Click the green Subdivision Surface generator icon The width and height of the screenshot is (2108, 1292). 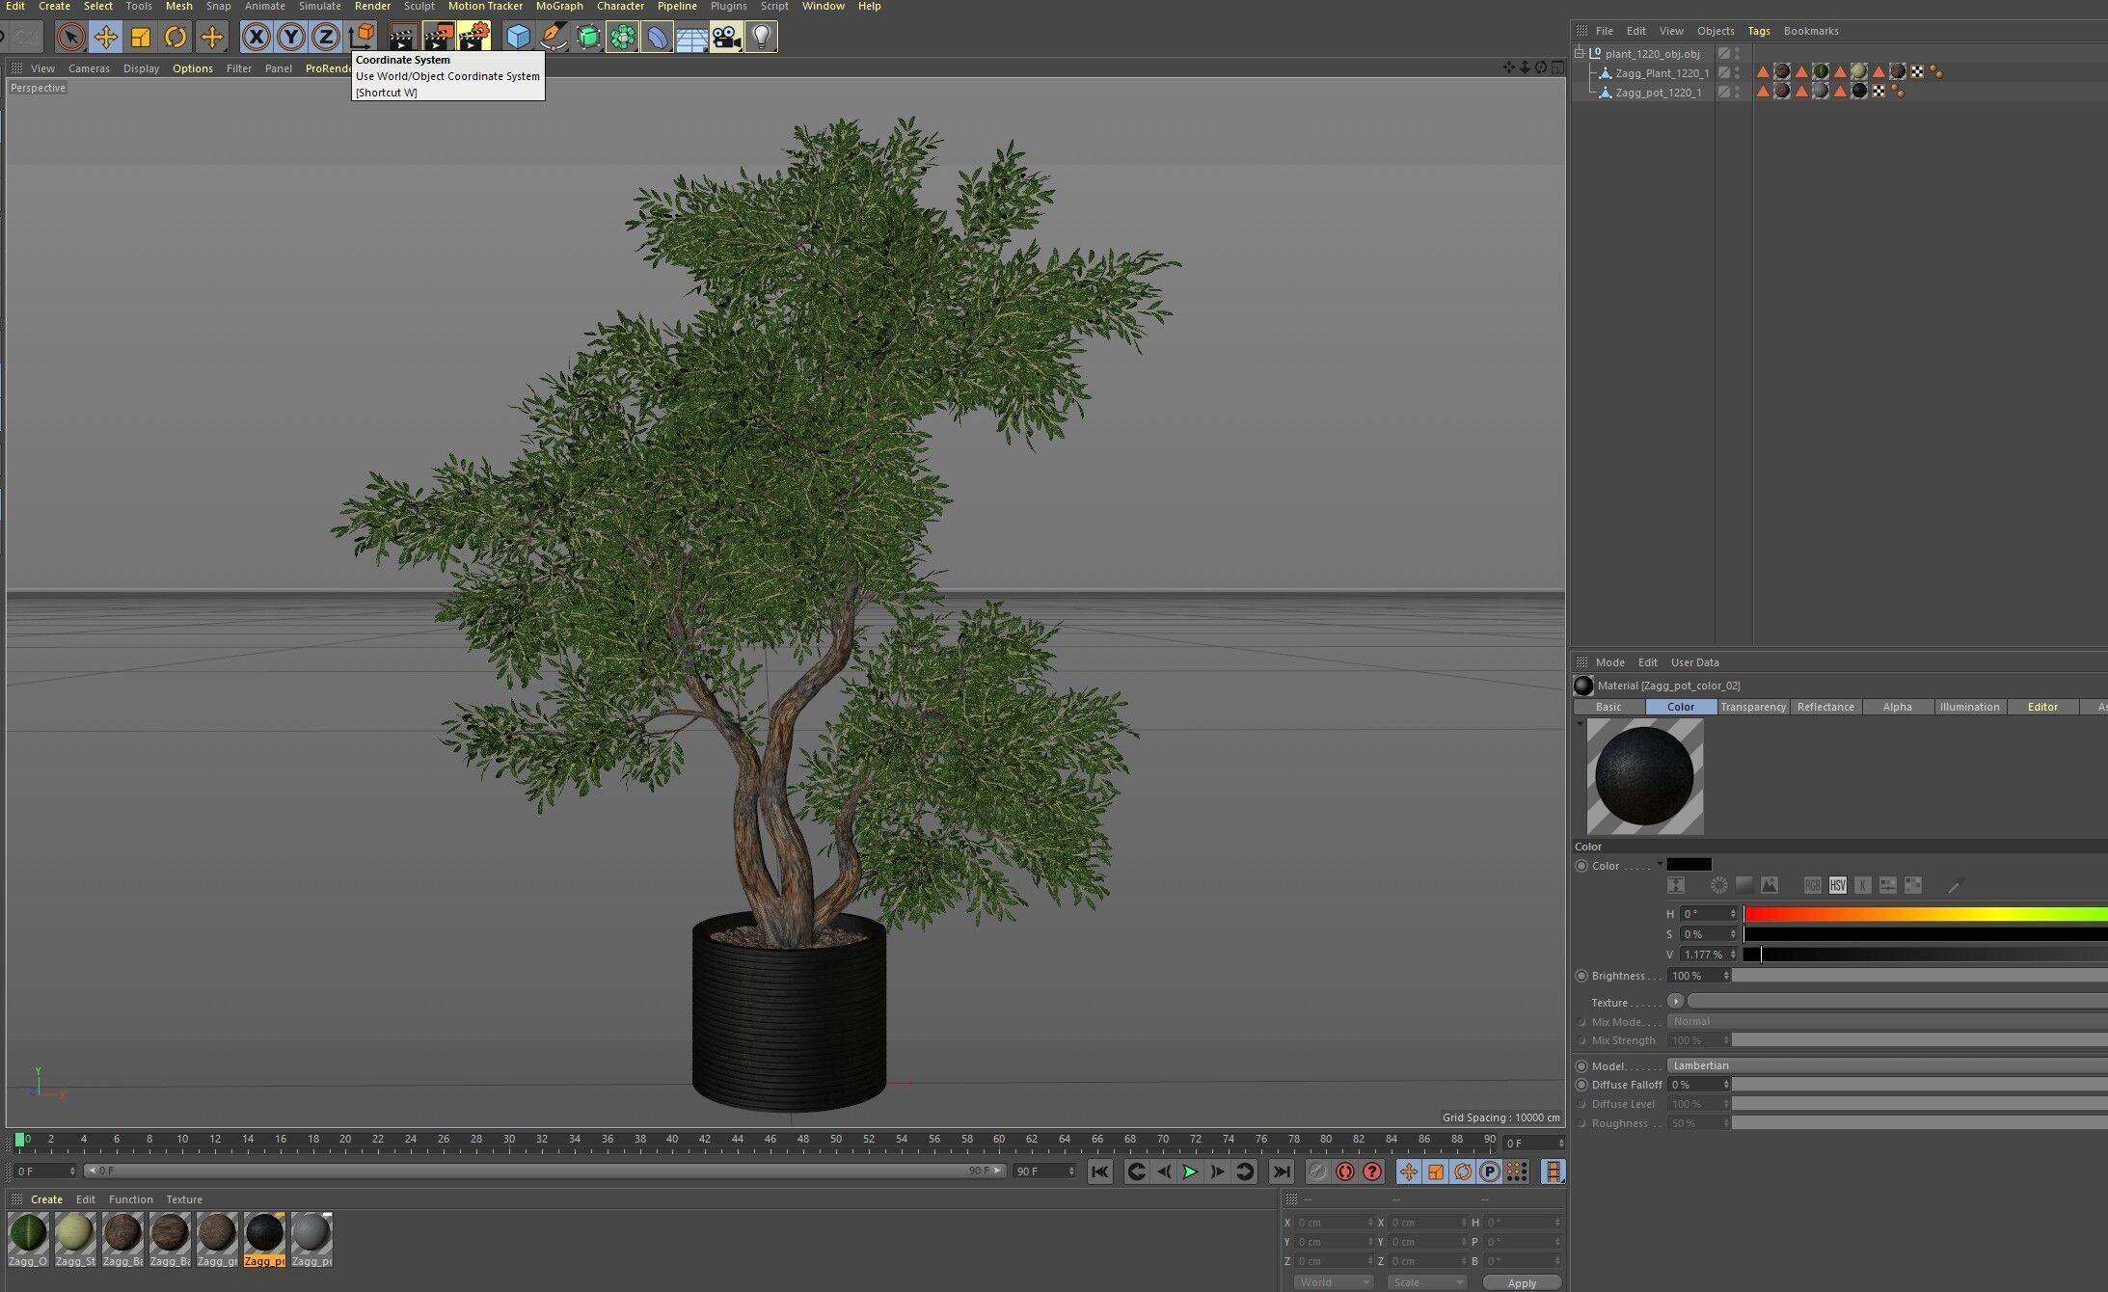pos(588,38)
